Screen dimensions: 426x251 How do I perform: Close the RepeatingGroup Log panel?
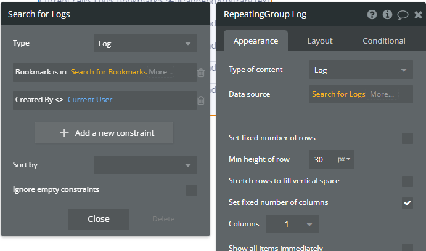click(x=418, y=15)
